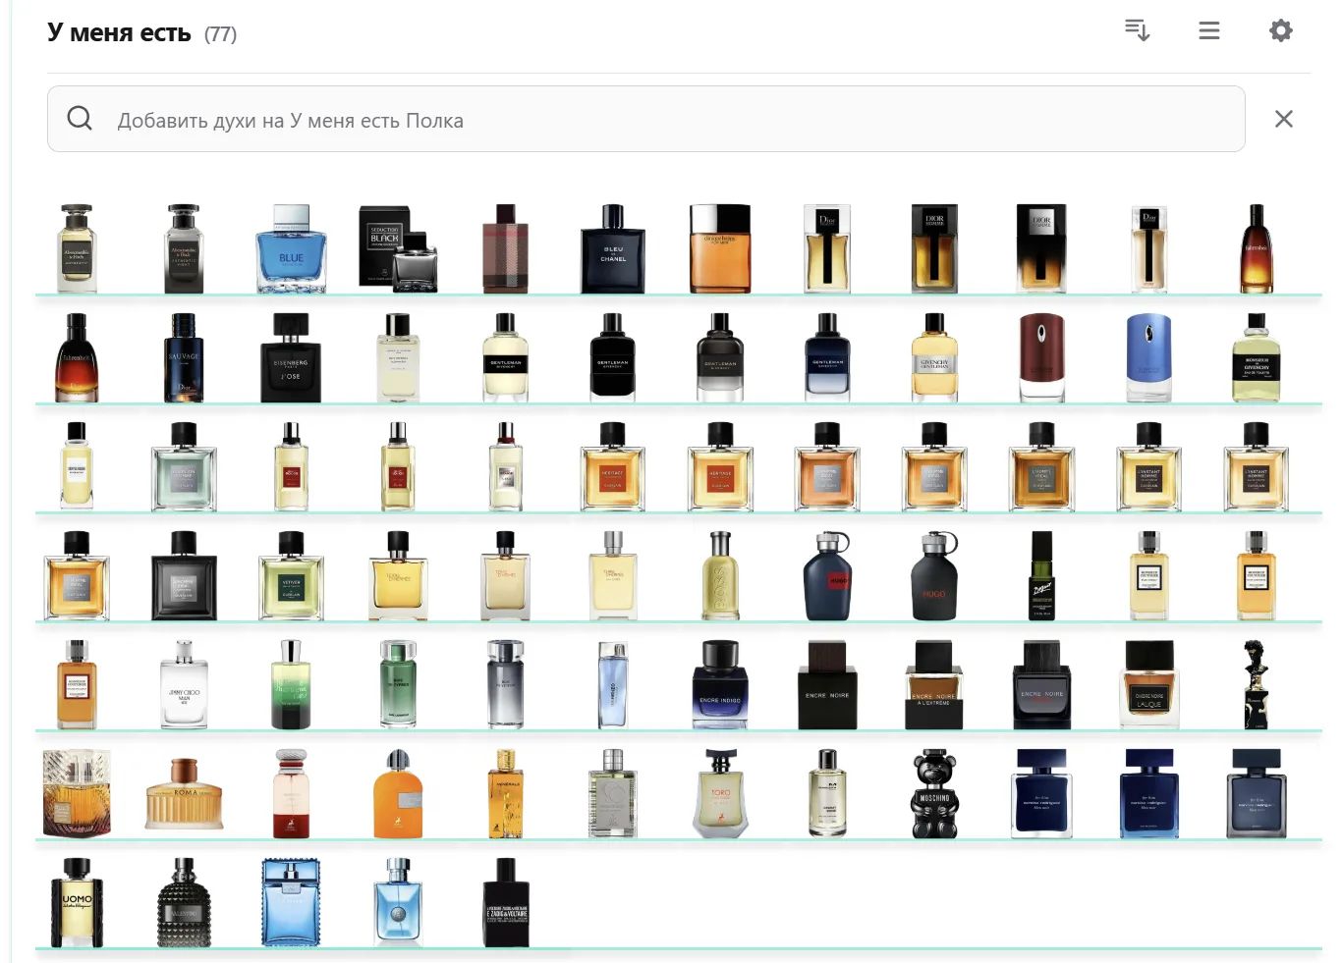Select the Eisenberg J'ose black bottle
1342x963 pixels.
(x=291, y=357)
